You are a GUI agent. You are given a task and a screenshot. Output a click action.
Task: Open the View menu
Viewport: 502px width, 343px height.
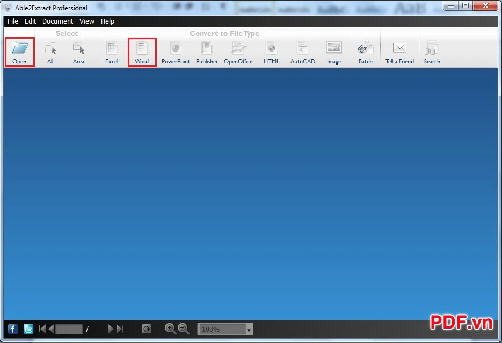point(87,21)
